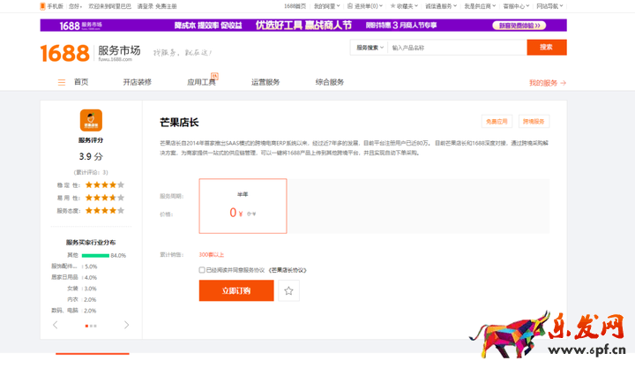The width and height of the screenshot is (635, 368).
Task: Click the orange 搜索 search button
Action: click(x=546, y=48)
